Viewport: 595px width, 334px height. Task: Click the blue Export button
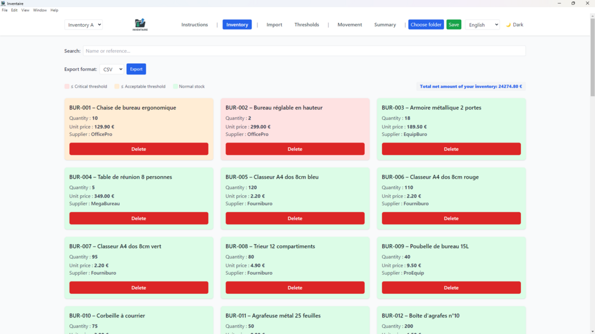136,69
